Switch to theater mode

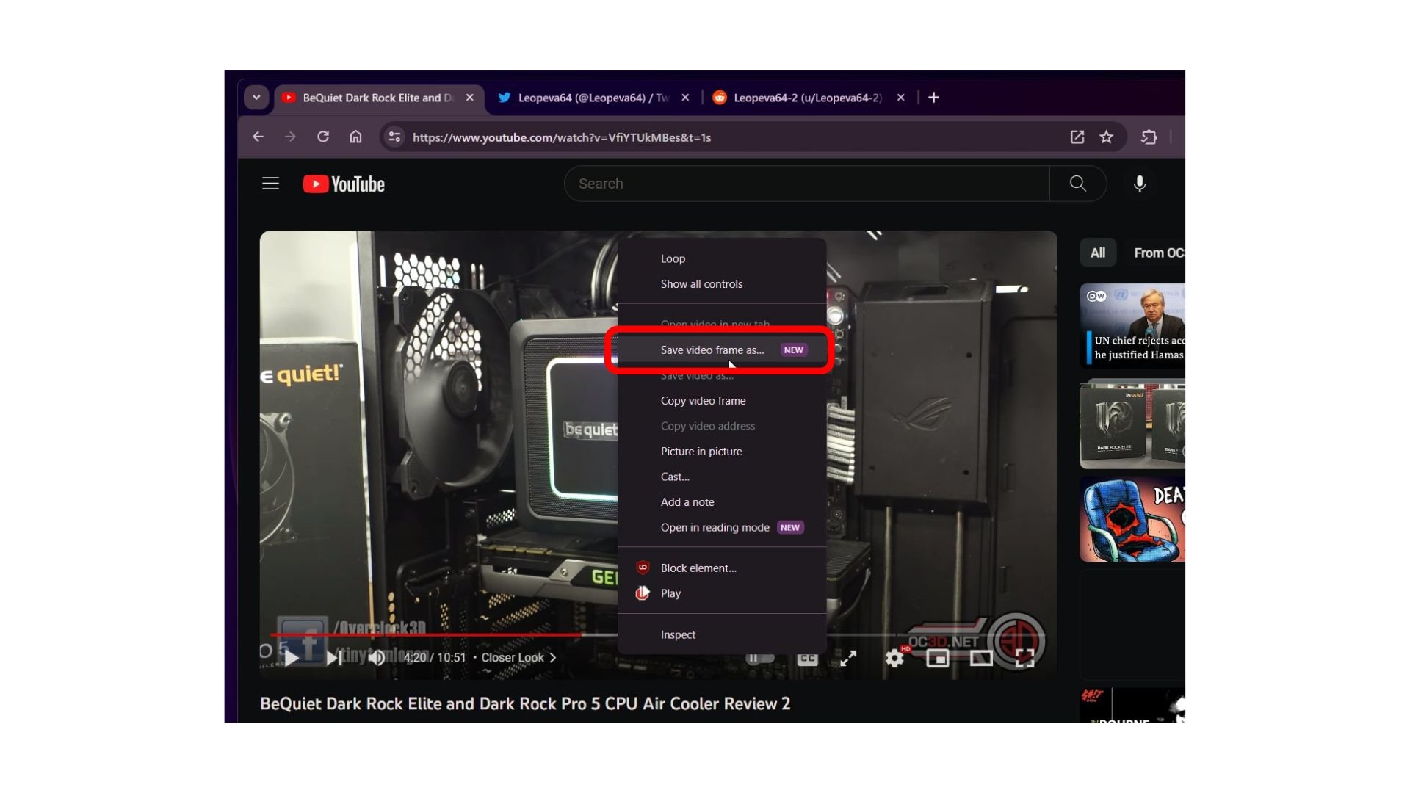(x=982, y=659)
